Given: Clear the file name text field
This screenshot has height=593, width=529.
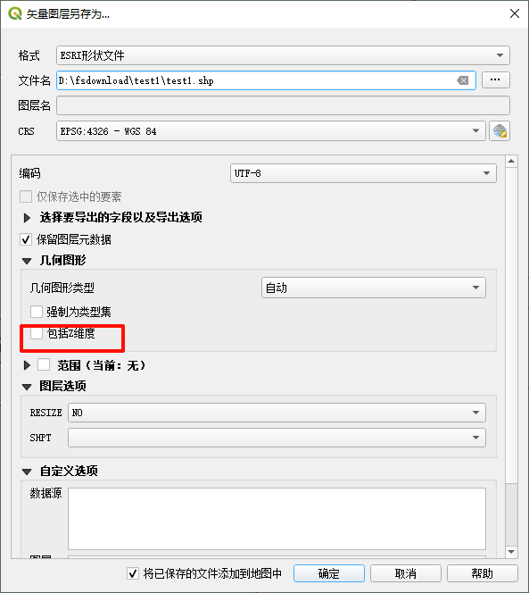Looking at the screenshot, I should [x=462, y=80].
